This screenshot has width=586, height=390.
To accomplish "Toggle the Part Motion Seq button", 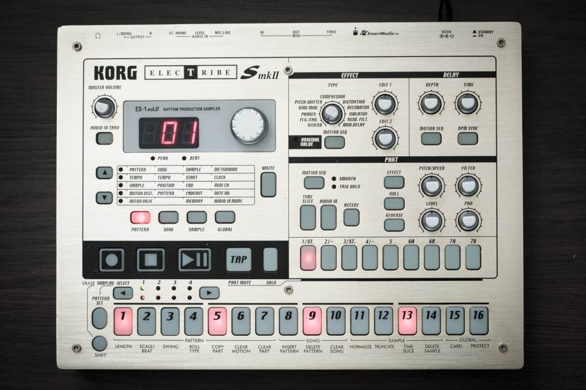I will point(314,183).
